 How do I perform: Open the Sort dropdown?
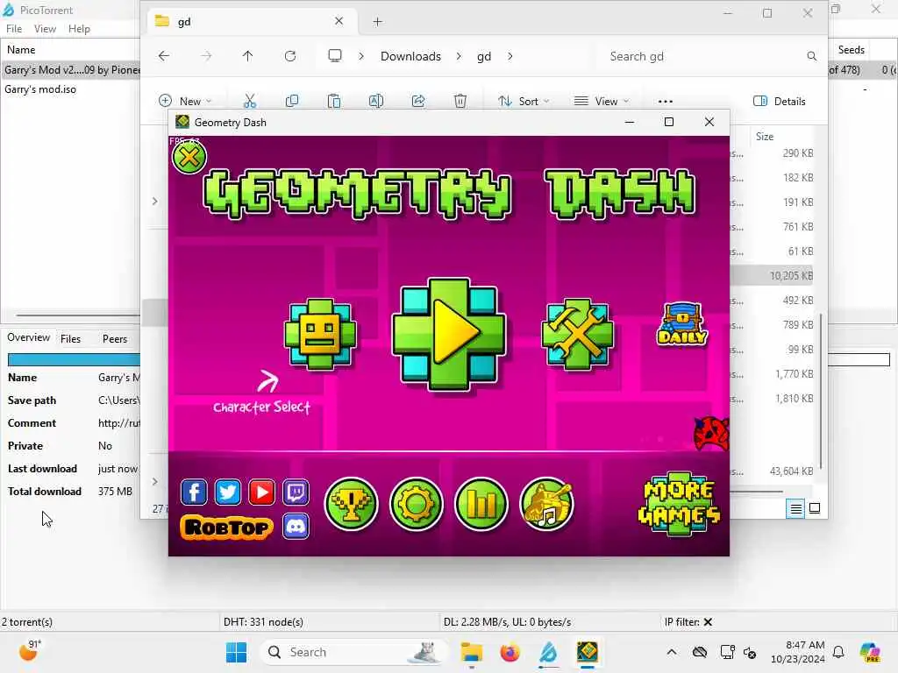[524, 102]
